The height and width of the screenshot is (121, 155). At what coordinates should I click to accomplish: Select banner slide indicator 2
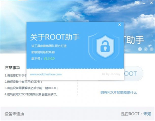pos(146,49)
